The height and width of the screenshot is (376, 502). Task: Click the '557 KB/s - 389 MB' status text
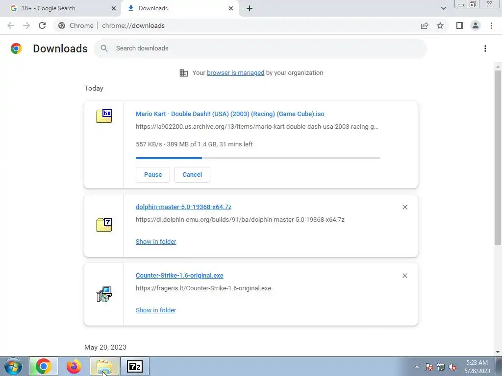pyautogui.click(x=194, y=144)
